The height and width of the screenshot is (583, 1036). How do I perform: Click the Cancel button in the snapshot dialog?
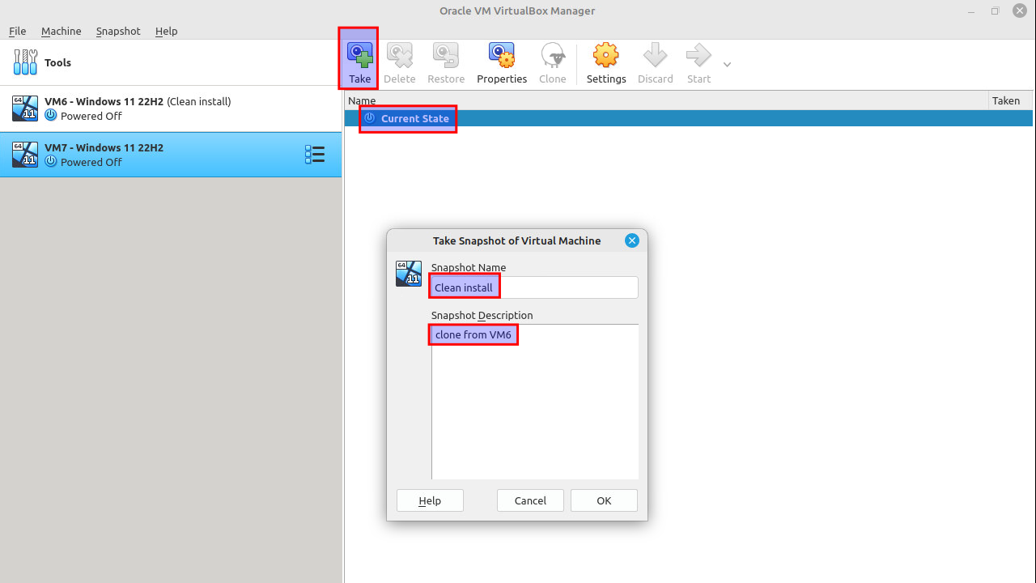(x=530, y=500)
